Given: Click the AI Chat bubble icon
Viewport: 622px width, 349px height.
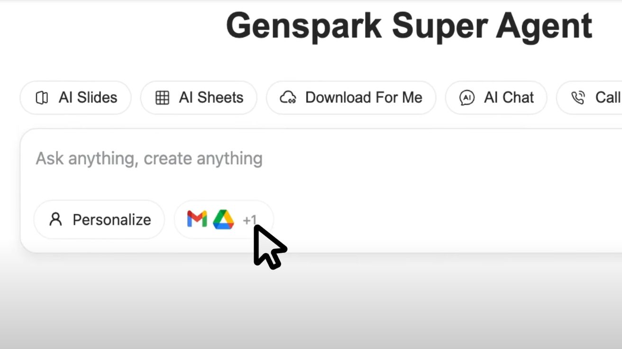Looking at the screenshot, I should [467, 98].
